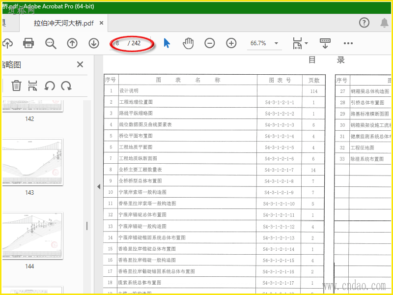393x295 pixels.
Task: Activate the hand pan tool
Action: (x=188, y=43)
